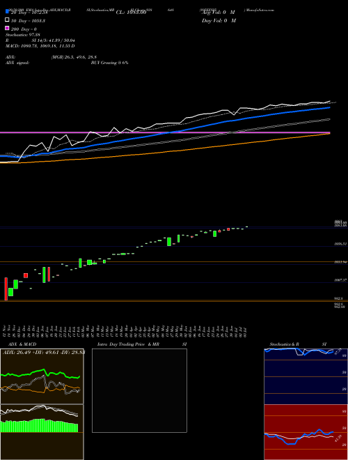This screenshot has height=460, width=348.
Task: Click the 'ADX & MACD' panel title
Action: click(22, 344)
